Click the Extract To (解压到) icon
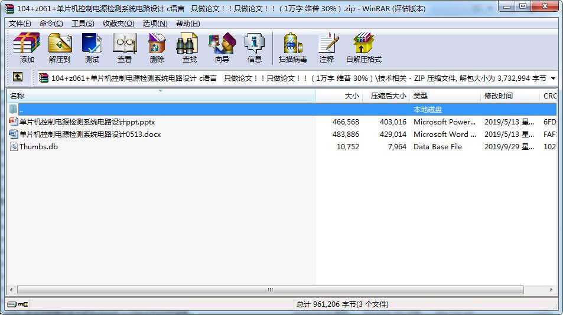 point(60,43)
